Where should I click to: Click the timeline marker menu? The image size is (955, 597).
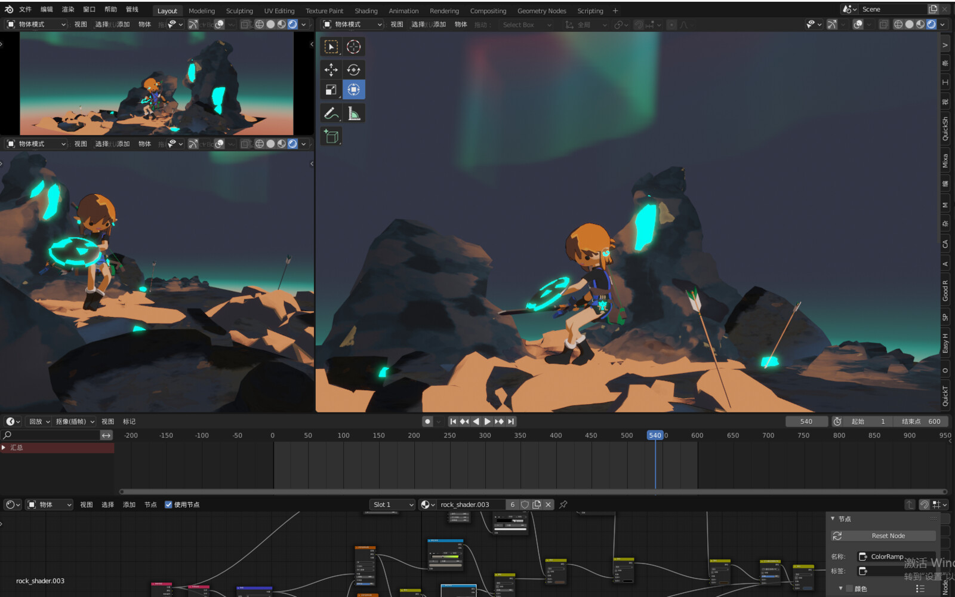click(x=129, y=421)
